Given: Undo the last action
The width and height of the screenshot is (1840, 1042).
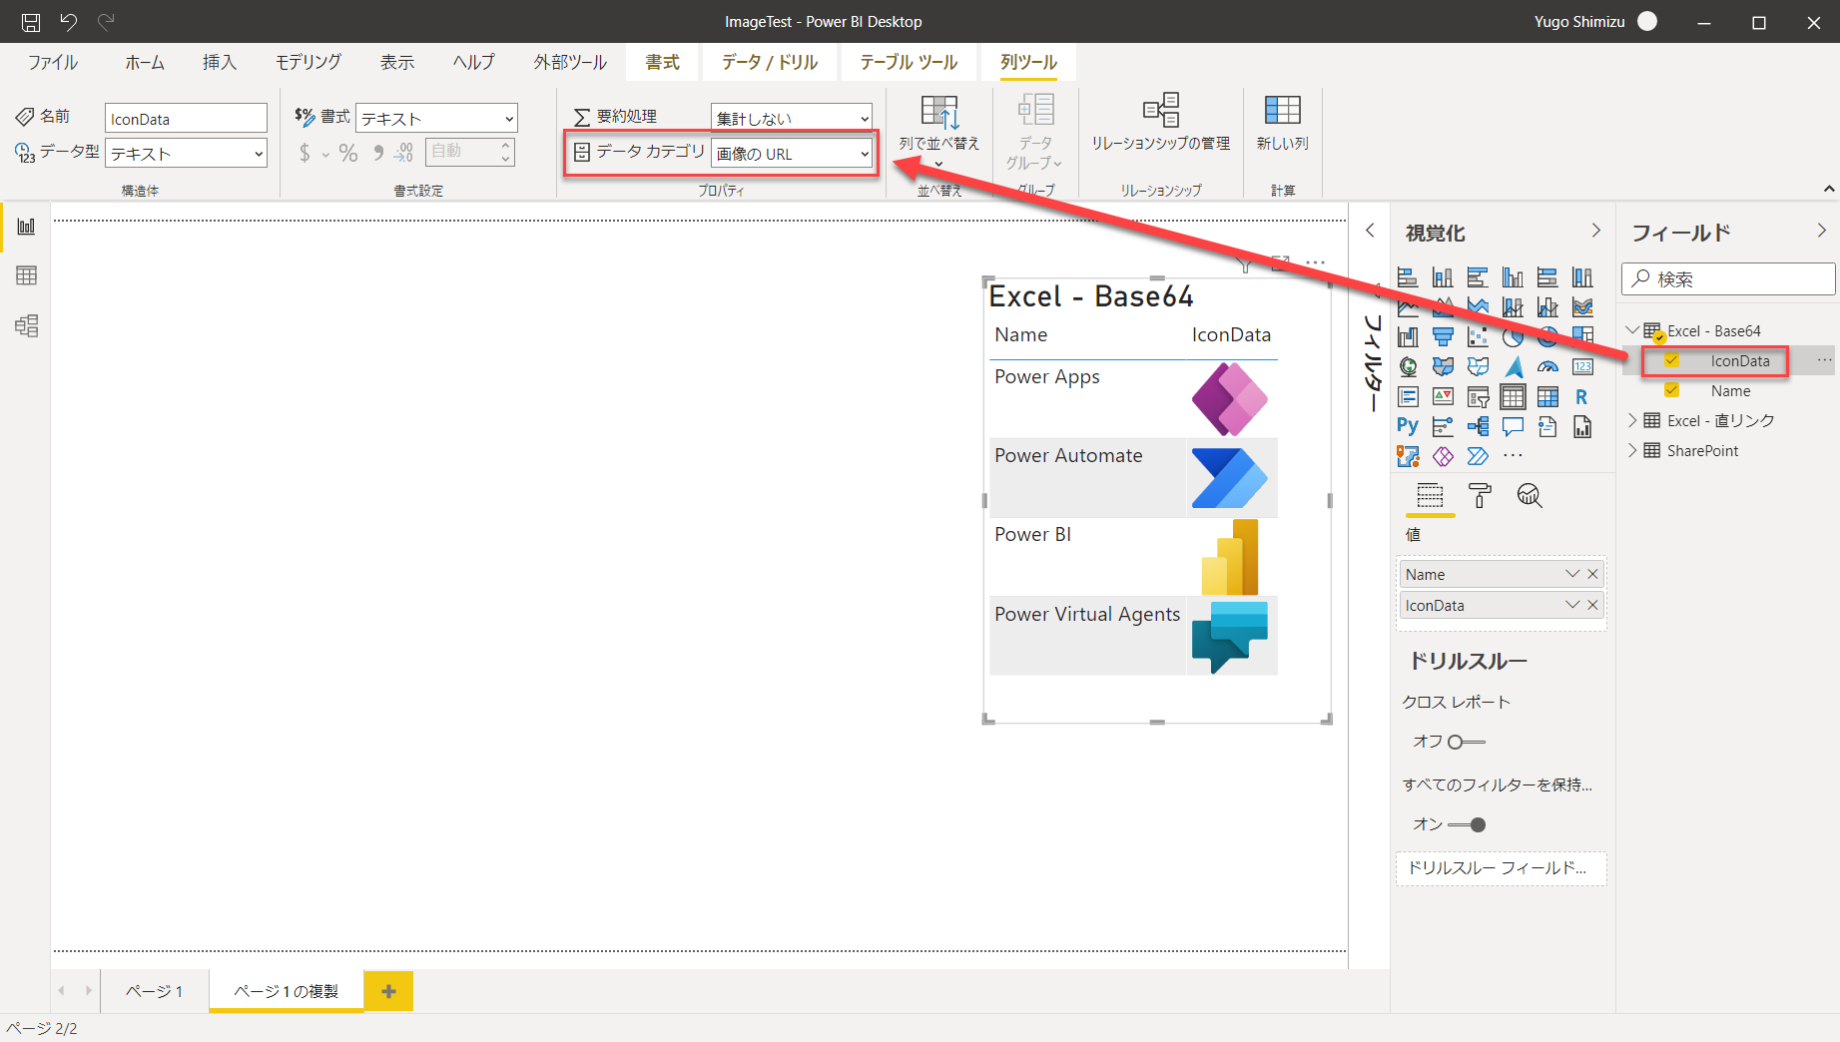Looking at the screenshot, I should (x=68, y=21).
